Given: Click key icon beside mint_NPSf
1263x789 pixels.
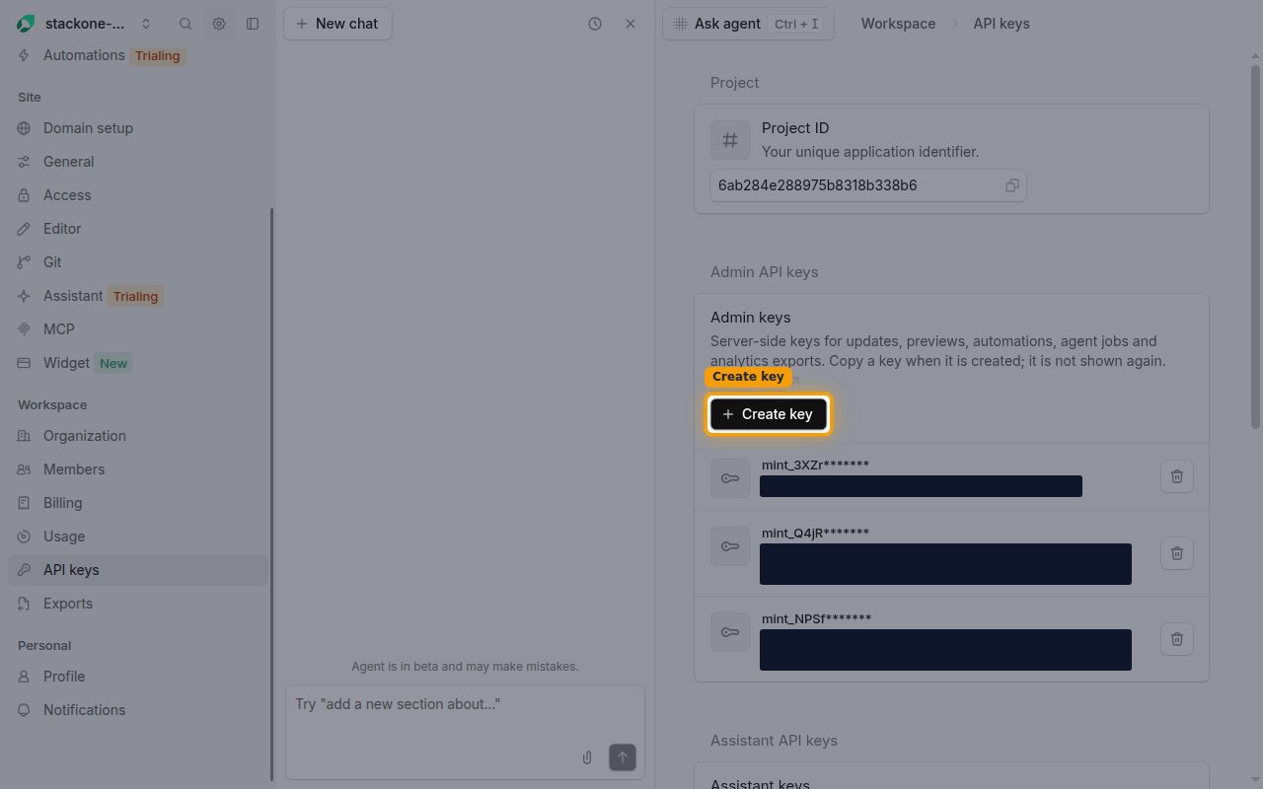Looking at the screenshot, I should (x=730, y=632).
